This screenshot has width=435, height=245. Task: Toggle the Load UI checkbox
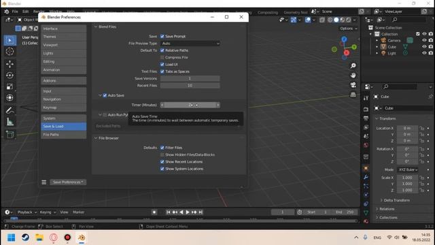[x=162, y=65]
